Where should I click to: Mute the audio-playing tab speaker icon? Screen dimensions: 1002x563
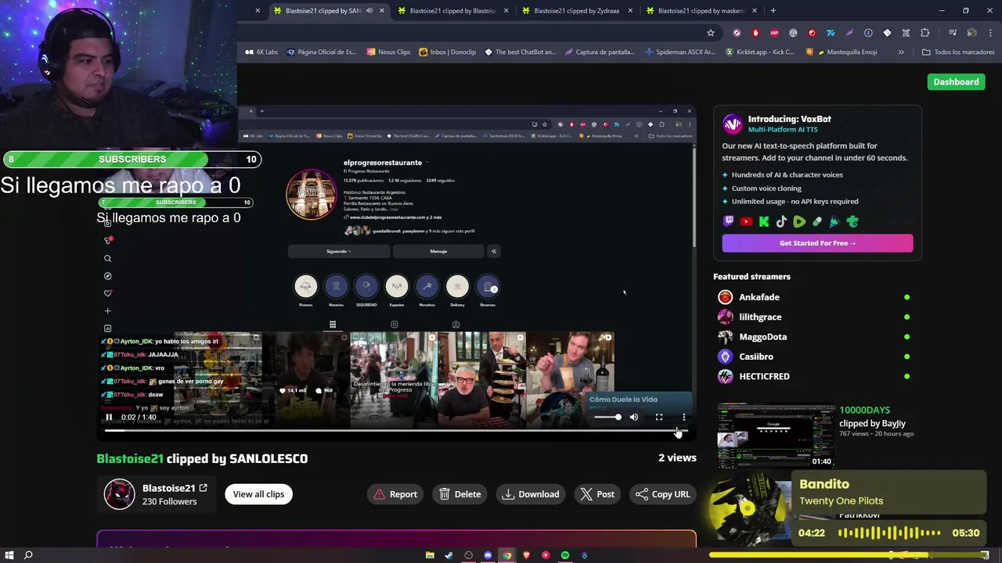click(369, 11)
